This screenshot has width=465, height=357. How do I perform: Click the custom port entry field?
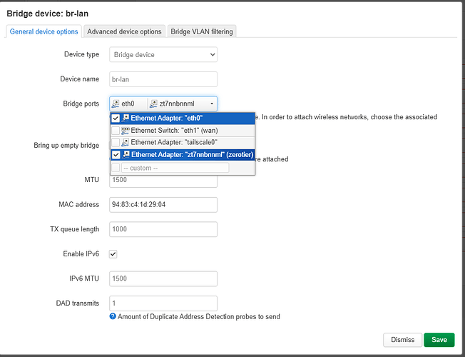(x=175, y=168)
